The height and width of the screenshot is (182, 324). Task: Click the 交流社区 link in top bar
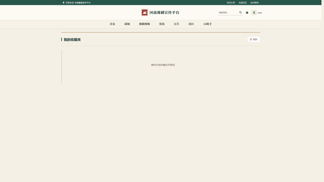[243, 3]
